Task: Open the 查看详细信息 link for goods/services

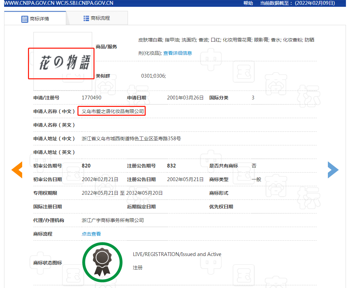Action: coord(177,53)
